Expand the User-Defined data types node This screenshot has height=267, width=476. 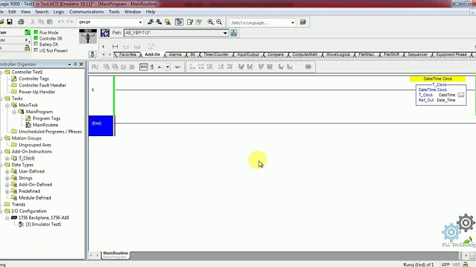tap(7, 172)
